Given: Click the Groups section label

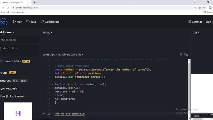Looking at the screenshot, I should point(4,73).
